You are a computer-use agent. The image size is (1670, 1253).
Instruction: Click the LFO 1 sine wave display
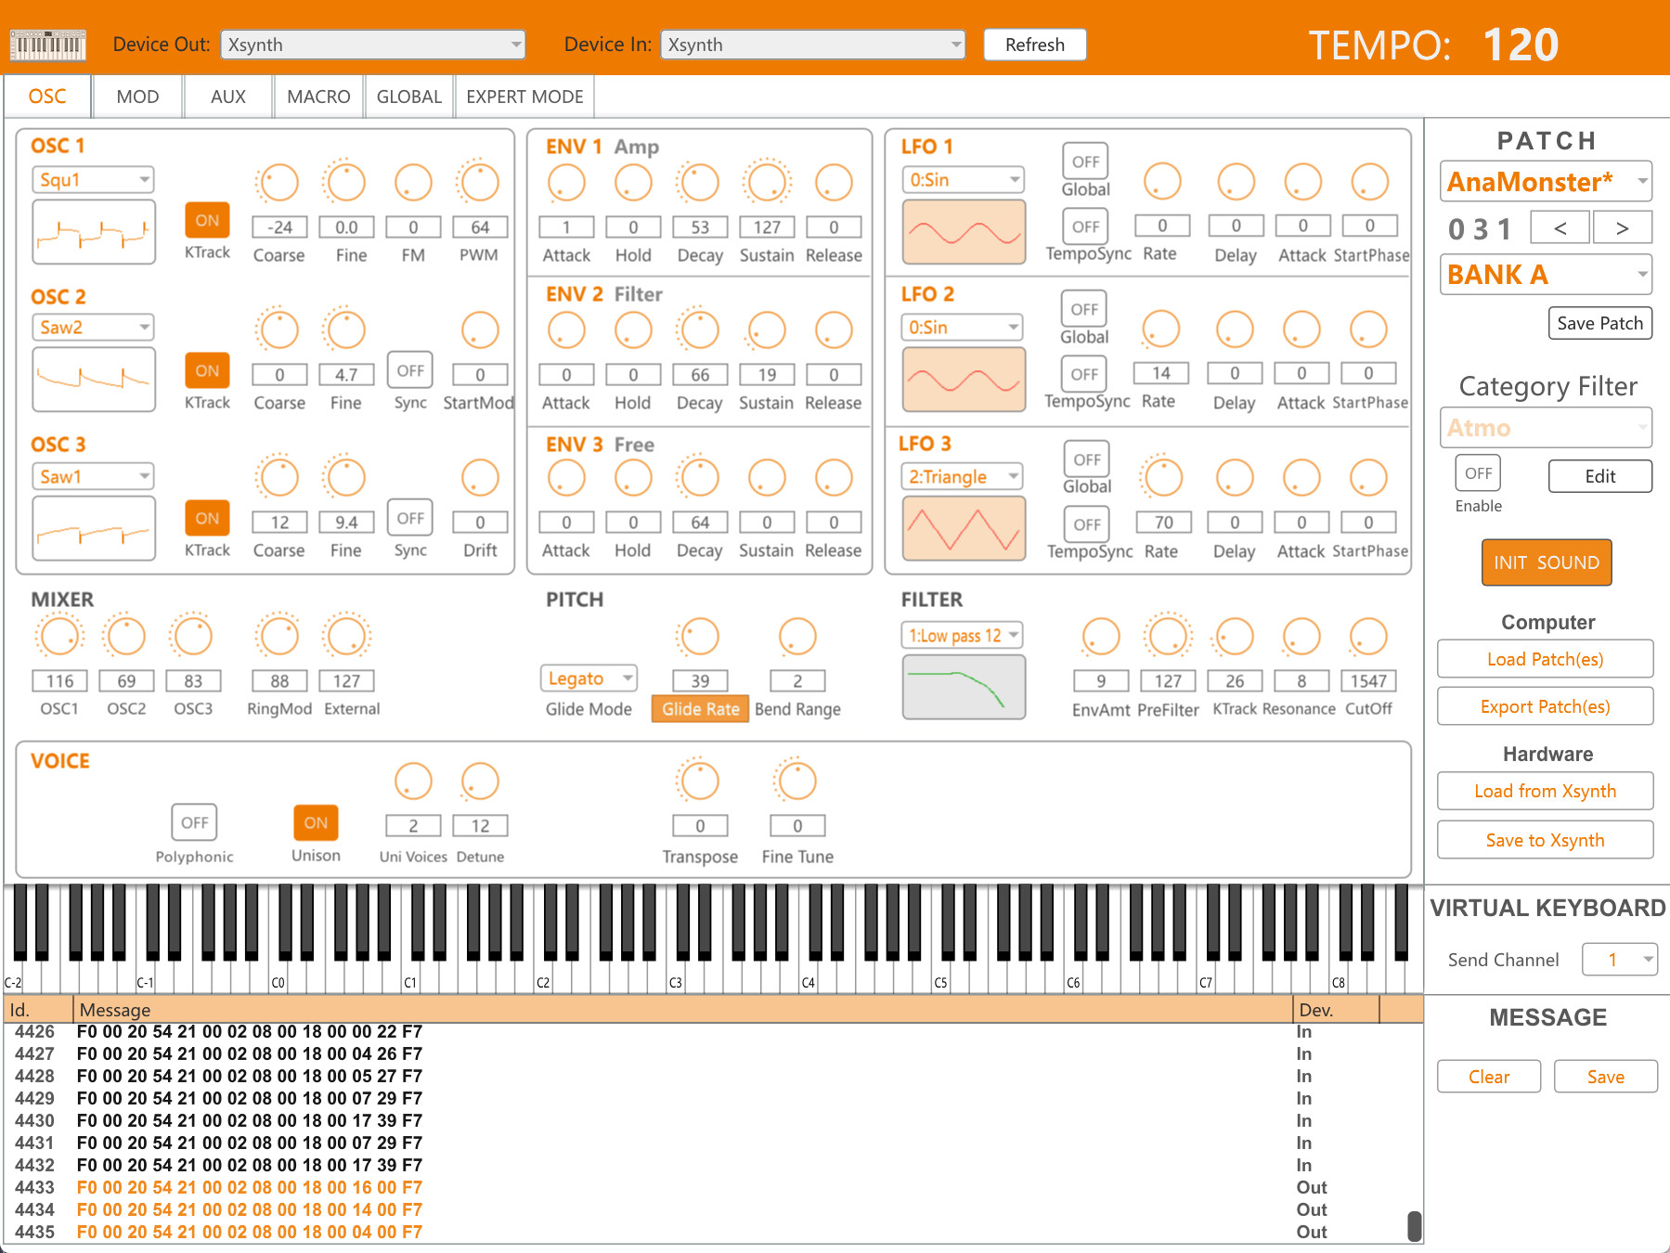(x=964, y=232)
